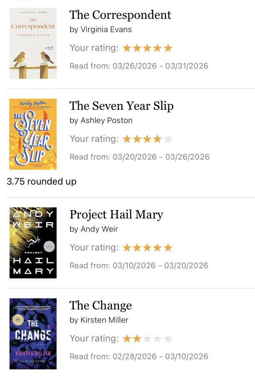Set The Change rating fifth star
The width and height of the screenshot is (255, 376).
[x=168, y=338]
